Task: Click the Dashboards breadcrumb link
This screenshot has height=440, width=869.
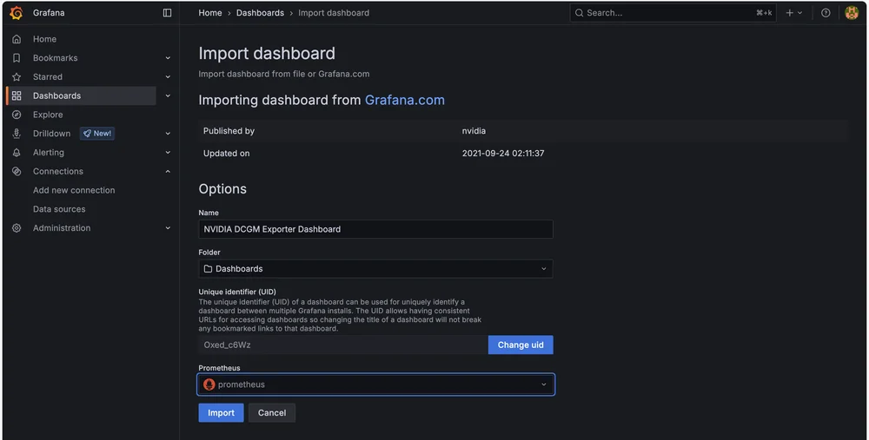Action: pyautogui.click(x=260, y=13)
